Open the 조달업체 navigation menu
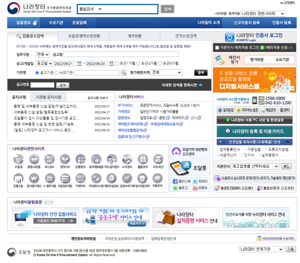 tap(79, 22)
